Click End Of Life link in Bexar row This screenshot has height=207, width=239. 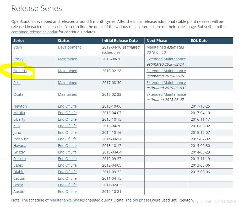click(x=67, y=185)
